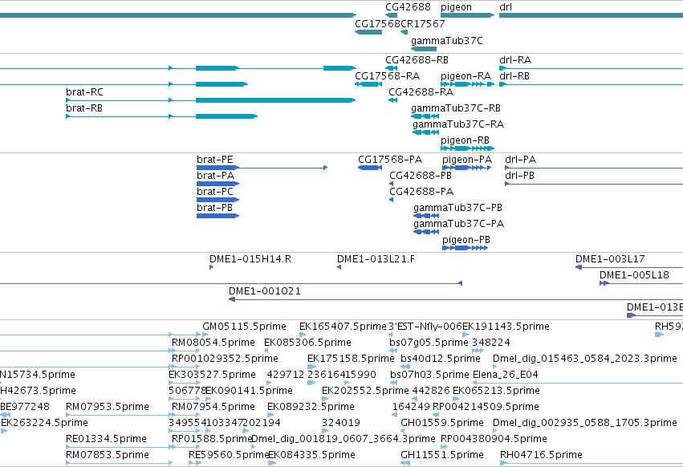Click the EK175158.5prime EST label
The height and width of the screenshot is (467, 683).
(351, 359)
